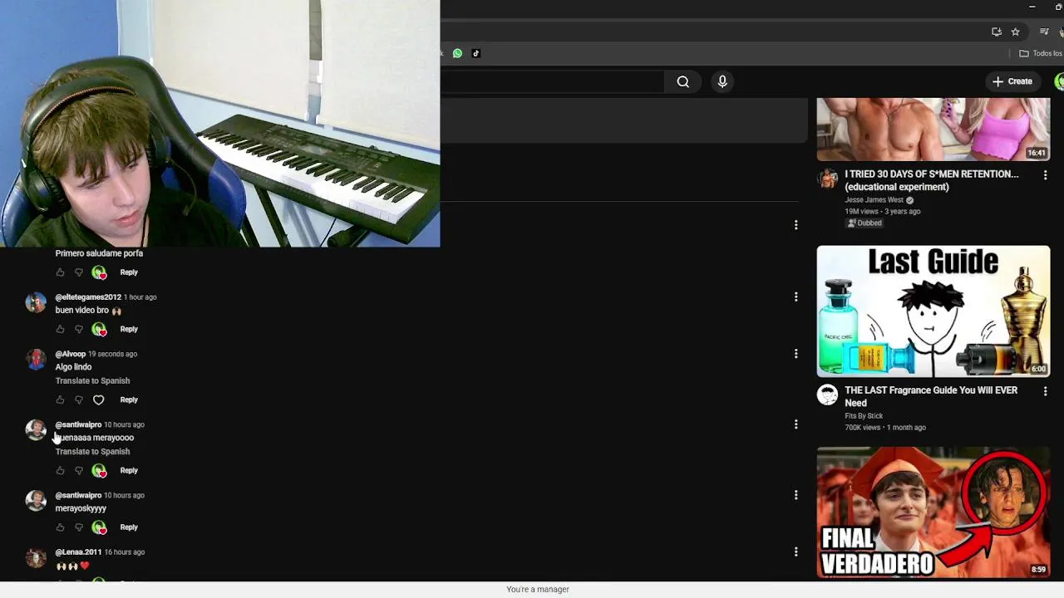
Task: Open the three-dot menu for @eltetegames2012's comment
Action: [x=796, y=297]
